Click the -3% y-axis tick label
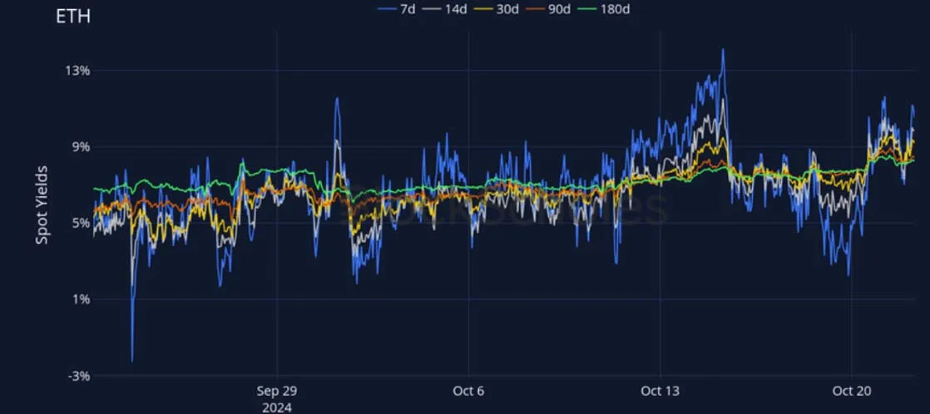Image resolution: width=930 pixels, height=414 pixels. (x=80, y=376)
